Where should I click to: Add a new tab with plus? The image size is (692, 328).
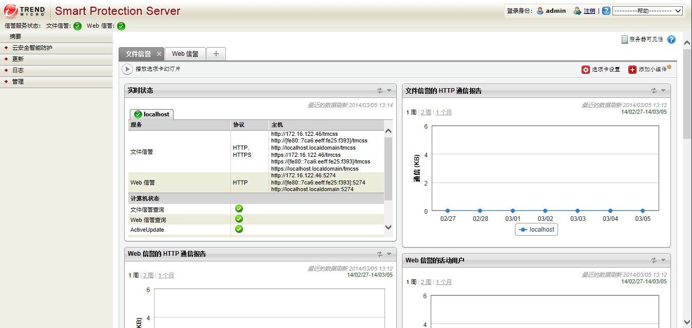tap(216, 54)
